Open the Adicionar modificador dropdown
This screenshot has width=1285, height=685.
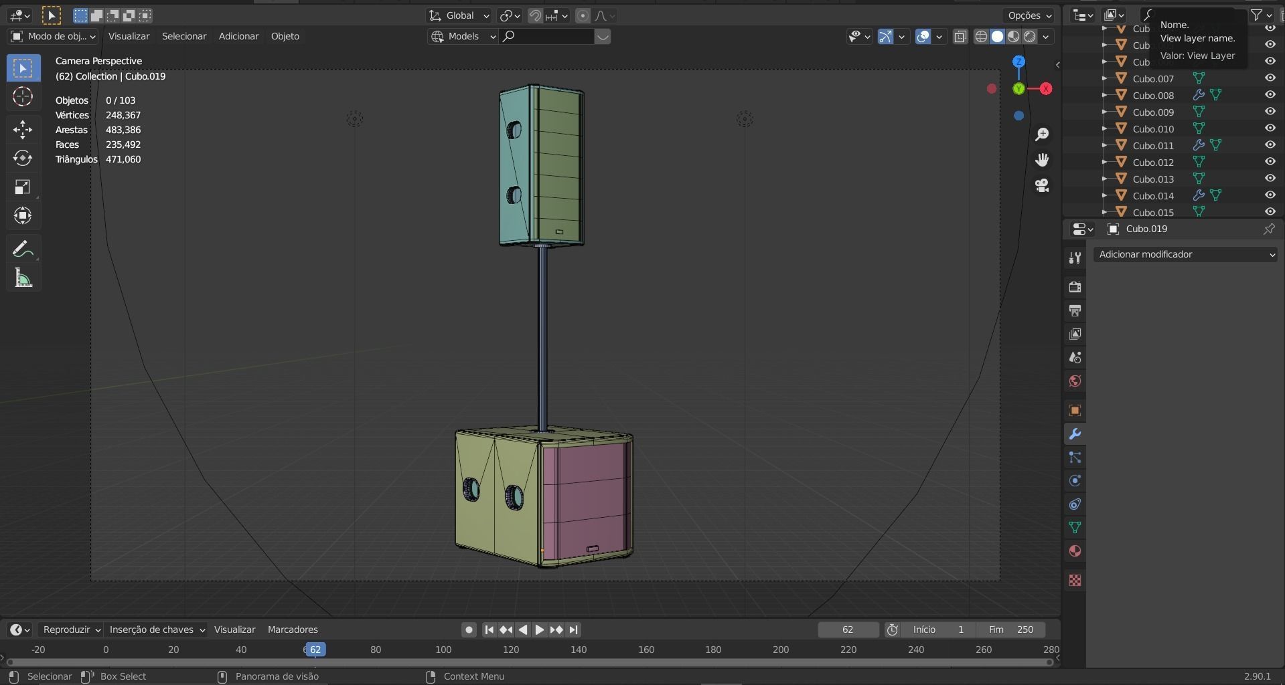tap(1185, 254)
